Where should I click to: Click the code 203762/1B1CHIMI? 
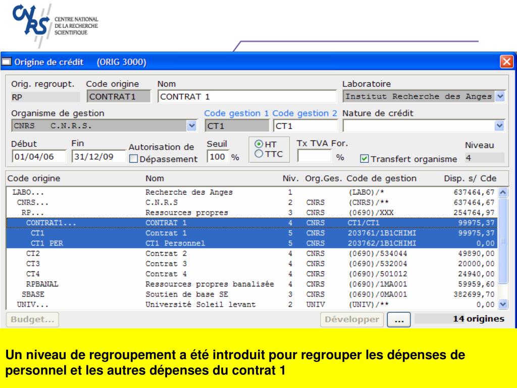[x=382, y=243]
